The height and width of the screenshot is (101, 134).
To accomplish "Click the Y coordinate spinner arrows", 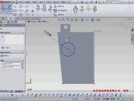I will pyautogui.click(x=22, y=67).
